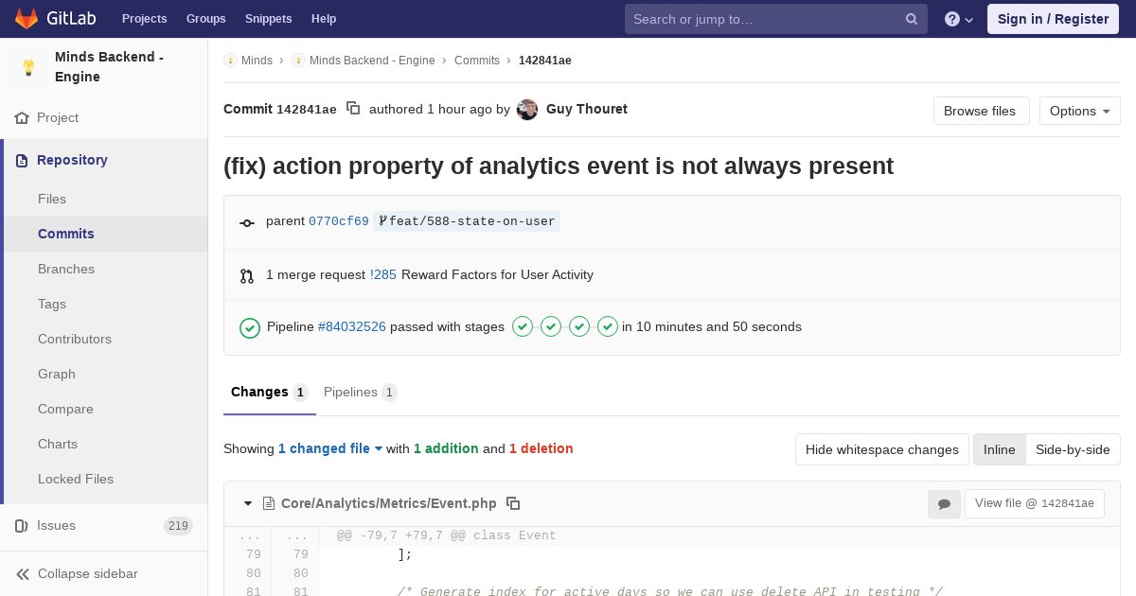Image resolution: width=1136 pixels, height=596 pixels.
Task: Open the Help question mark dropdown
Action: [959, 19]
